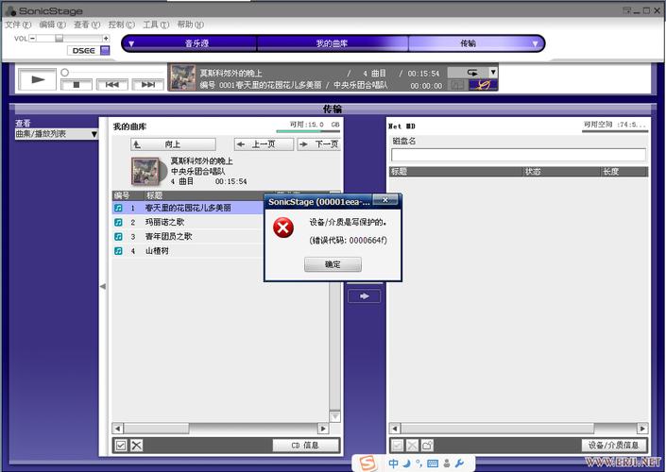Viewport: 666px width, 472px height.
Task: Click the purple visualizer icon in player
Action: point(483,85)
